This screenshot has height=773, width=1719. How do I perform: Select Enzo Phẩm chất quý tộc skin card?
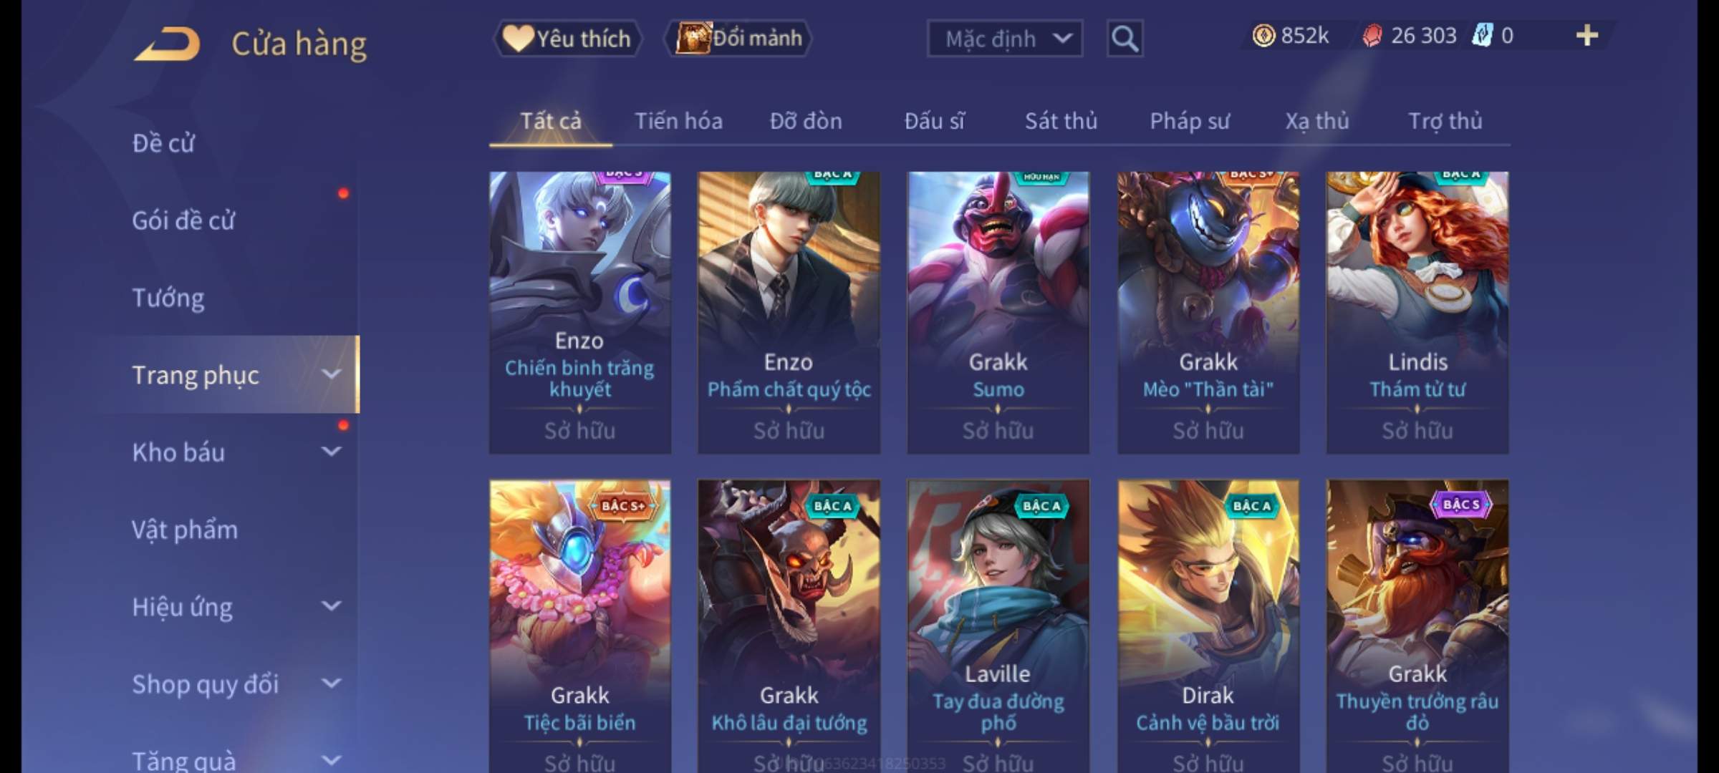pyautogui.click(x=789, y=312)
